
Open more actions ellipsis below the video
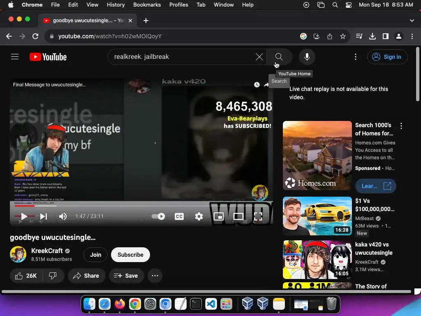155,276
